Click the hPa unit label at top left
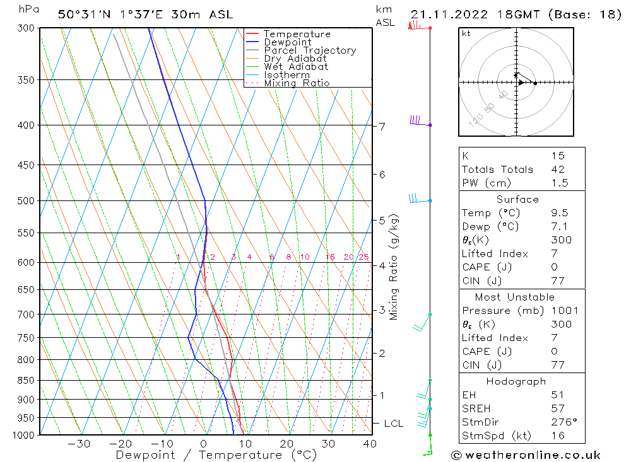This screenshot has height=462, width=631. pos(28,9)
